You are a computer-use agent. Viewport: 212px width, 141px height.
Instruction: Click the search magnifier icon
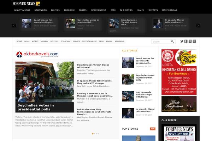172,42
